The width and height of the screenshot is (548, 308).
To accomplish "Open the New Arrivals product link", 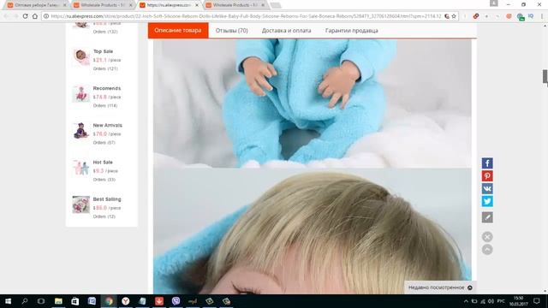I will click(x=107, y=126).
